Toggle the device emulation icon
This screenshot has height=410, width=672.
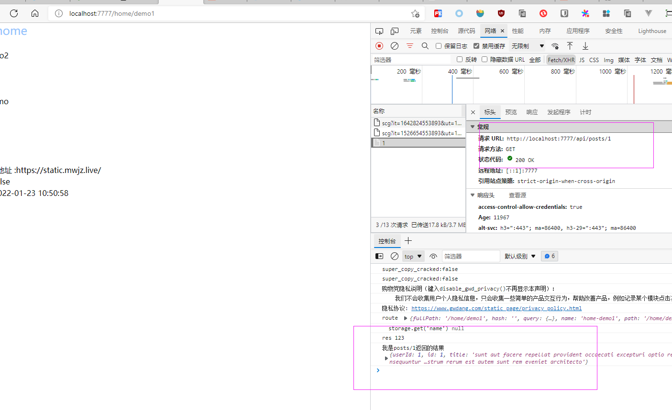click(x=395, y=31)
